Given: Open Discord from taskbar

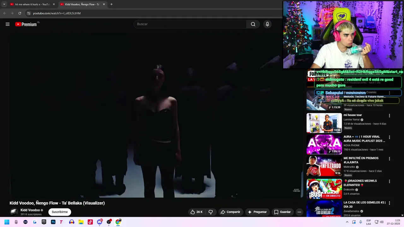Looking at the screenshot, I should click(x=100, y=222).
